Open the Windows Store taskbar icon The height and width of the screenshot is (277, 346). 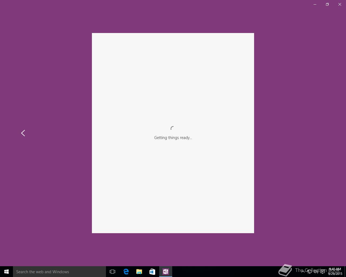pyautogui.click(x=152, y=272)
